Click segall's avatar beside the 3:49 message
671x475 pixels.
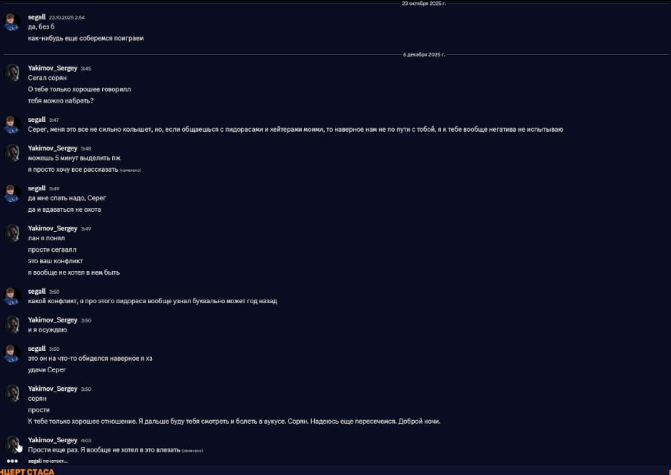coord(12,193)
